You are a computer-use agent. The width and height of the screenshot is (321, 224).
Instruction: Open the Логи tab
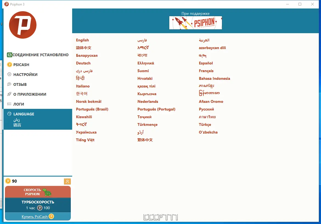pos(38,104)
